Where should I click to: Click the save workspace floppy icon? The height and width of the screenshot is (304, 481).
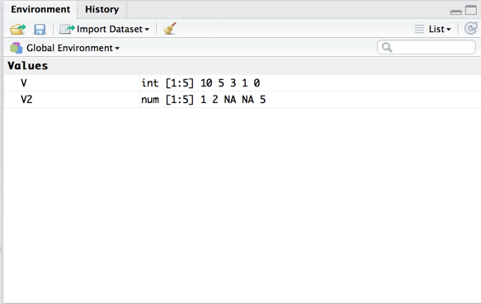pyautogui.click(x=40, y=30)
